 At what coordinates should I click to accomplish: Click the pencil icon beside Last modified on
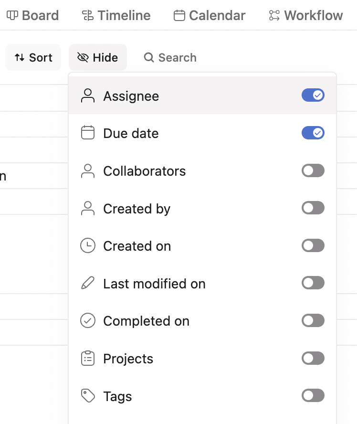88,283
